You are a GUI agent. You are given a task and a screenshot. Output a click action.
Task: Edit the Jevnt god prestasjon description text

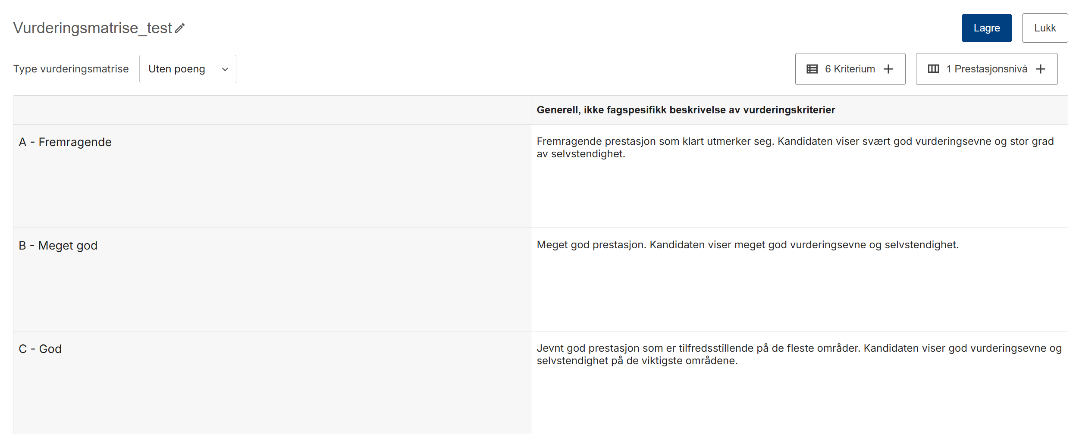pos(799,354)
